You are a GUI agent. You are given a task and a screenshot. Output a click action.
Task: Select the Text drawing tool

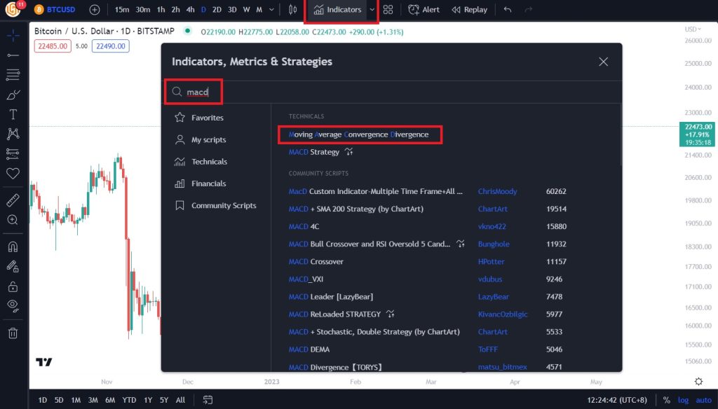tap(13, 114)
